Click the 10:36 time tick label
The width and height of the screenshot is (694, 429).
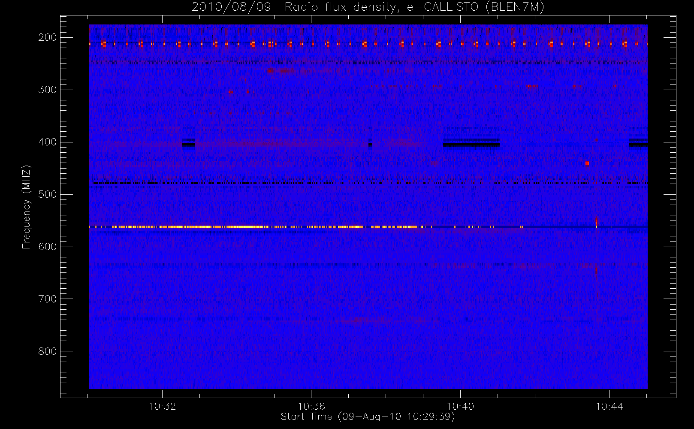[311, 406]
